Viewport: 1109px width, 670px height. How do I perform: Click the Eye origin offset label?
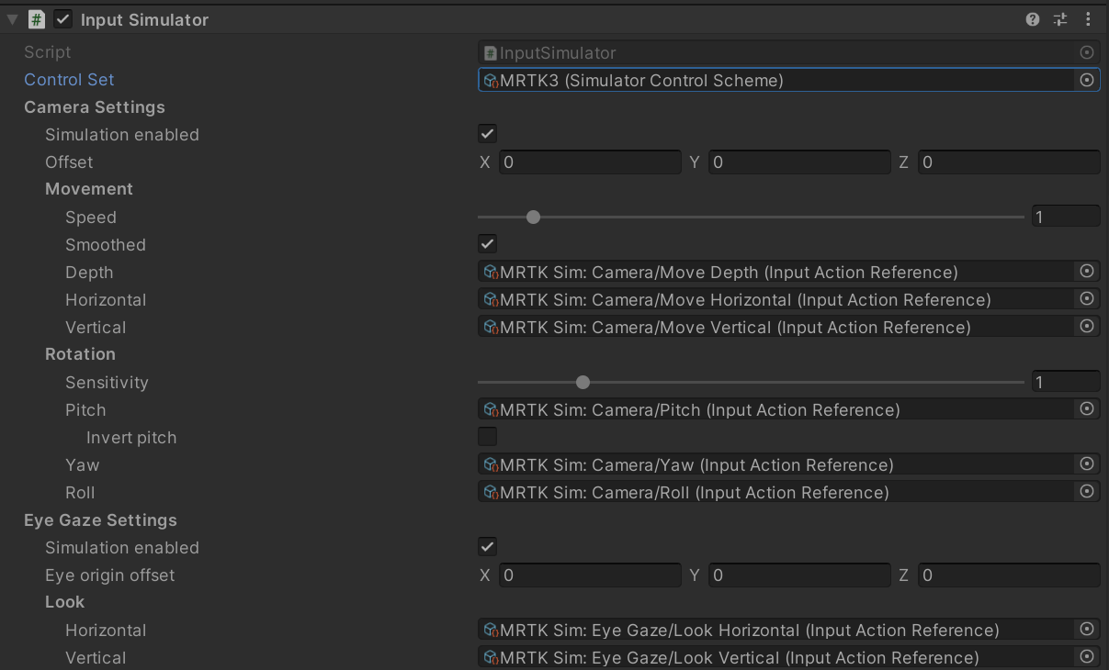(109, 575)
